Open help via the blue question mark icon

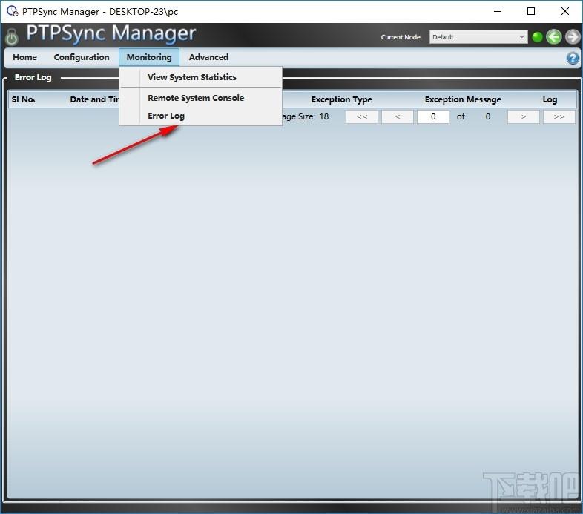[x=573, y=58]
